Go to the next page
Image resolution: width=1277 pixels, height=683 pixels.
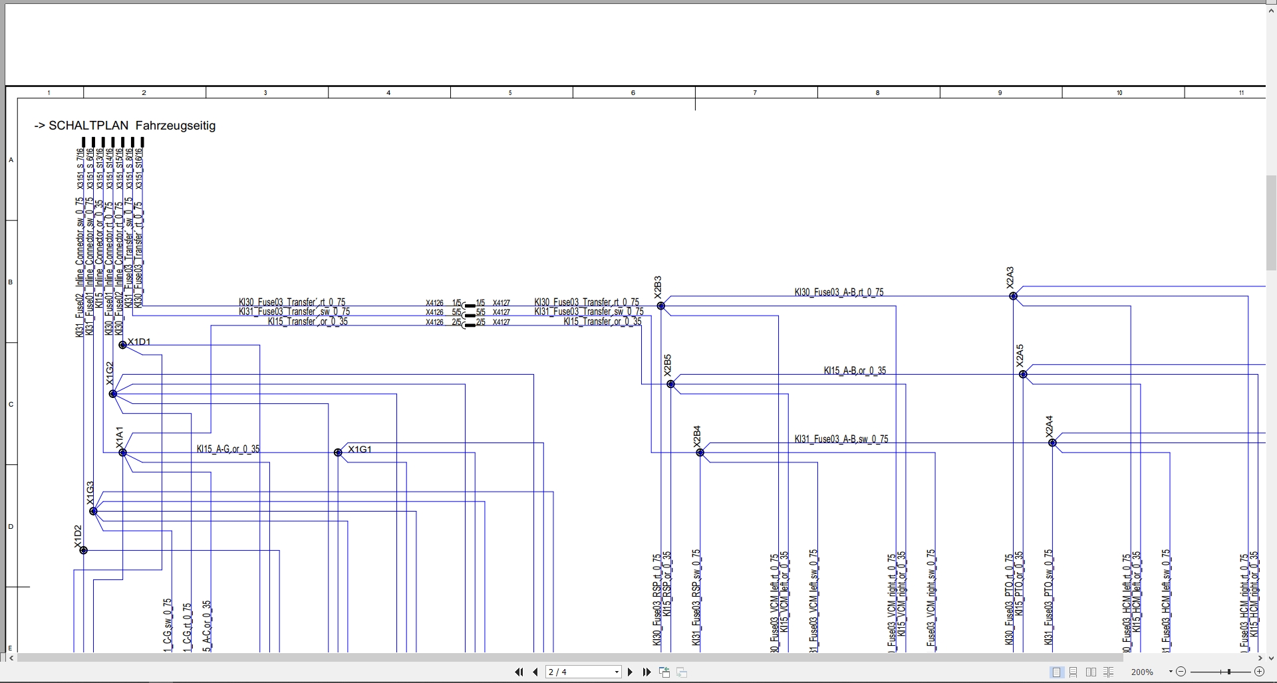[631, 672]
